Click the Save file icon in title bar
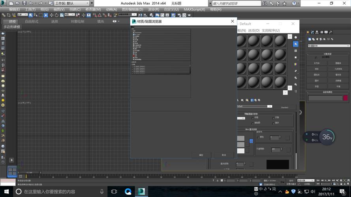351x197 pixels. coord(23,3)
